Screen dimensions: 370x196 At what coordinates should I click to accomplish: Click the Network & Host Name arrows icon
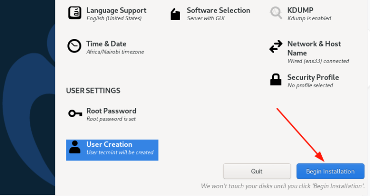(276, 47)
